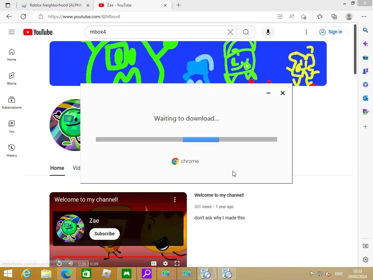Open video player three-dot options
Screen dimensions: 373x280
[175, 200]
